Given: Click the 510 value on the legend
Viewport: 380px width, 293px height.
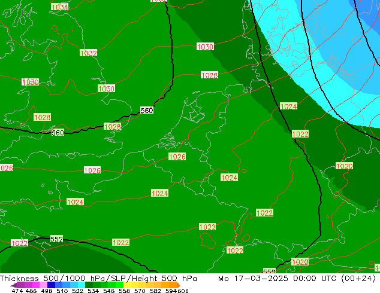Looking at the screenshot, I should coord(62,291).
